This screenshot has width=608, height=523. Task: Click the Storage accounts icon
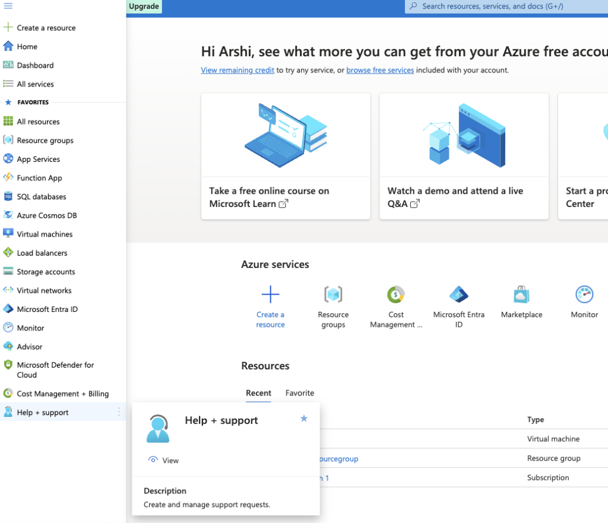(8, 271)
